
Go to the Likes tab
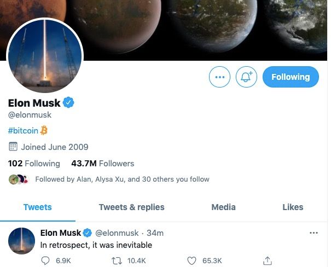293,207
